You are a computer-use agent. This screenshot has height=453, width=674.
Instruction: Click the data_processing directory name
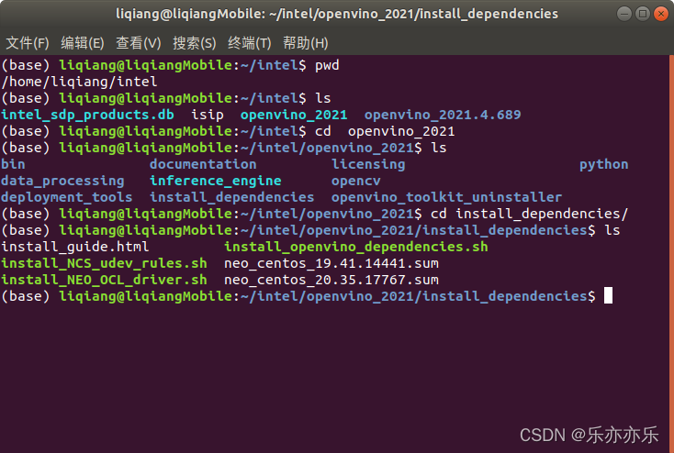tap(62, 181)
